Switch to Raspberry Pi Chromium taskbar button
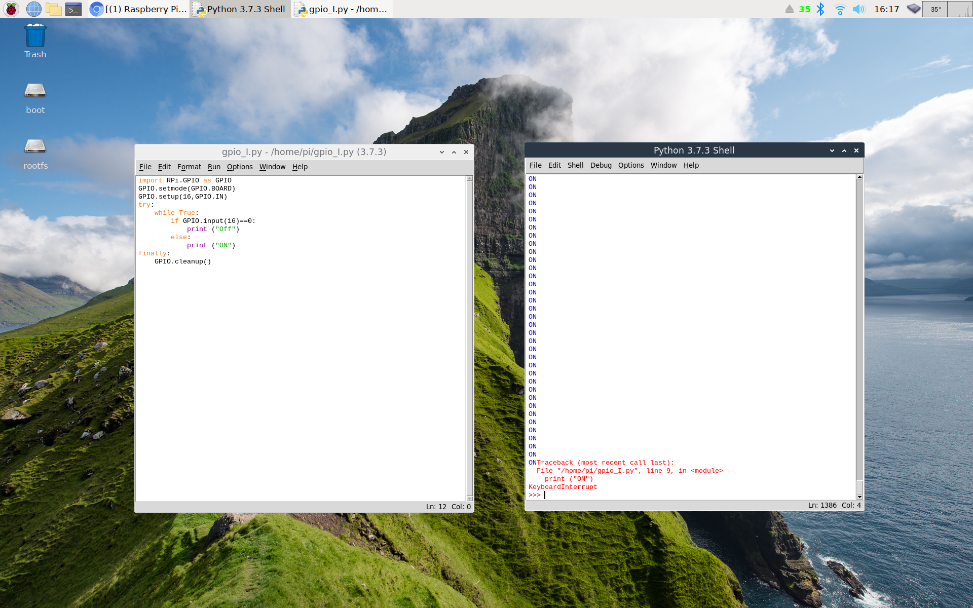 [139, 9]
